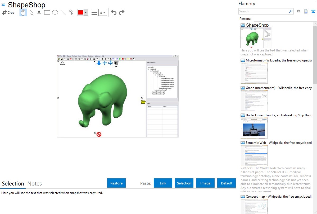Open the Shapes menu in ShapeShop snapshot
The height and width of the screenshot is (214, 317).
tap(69, 56)
